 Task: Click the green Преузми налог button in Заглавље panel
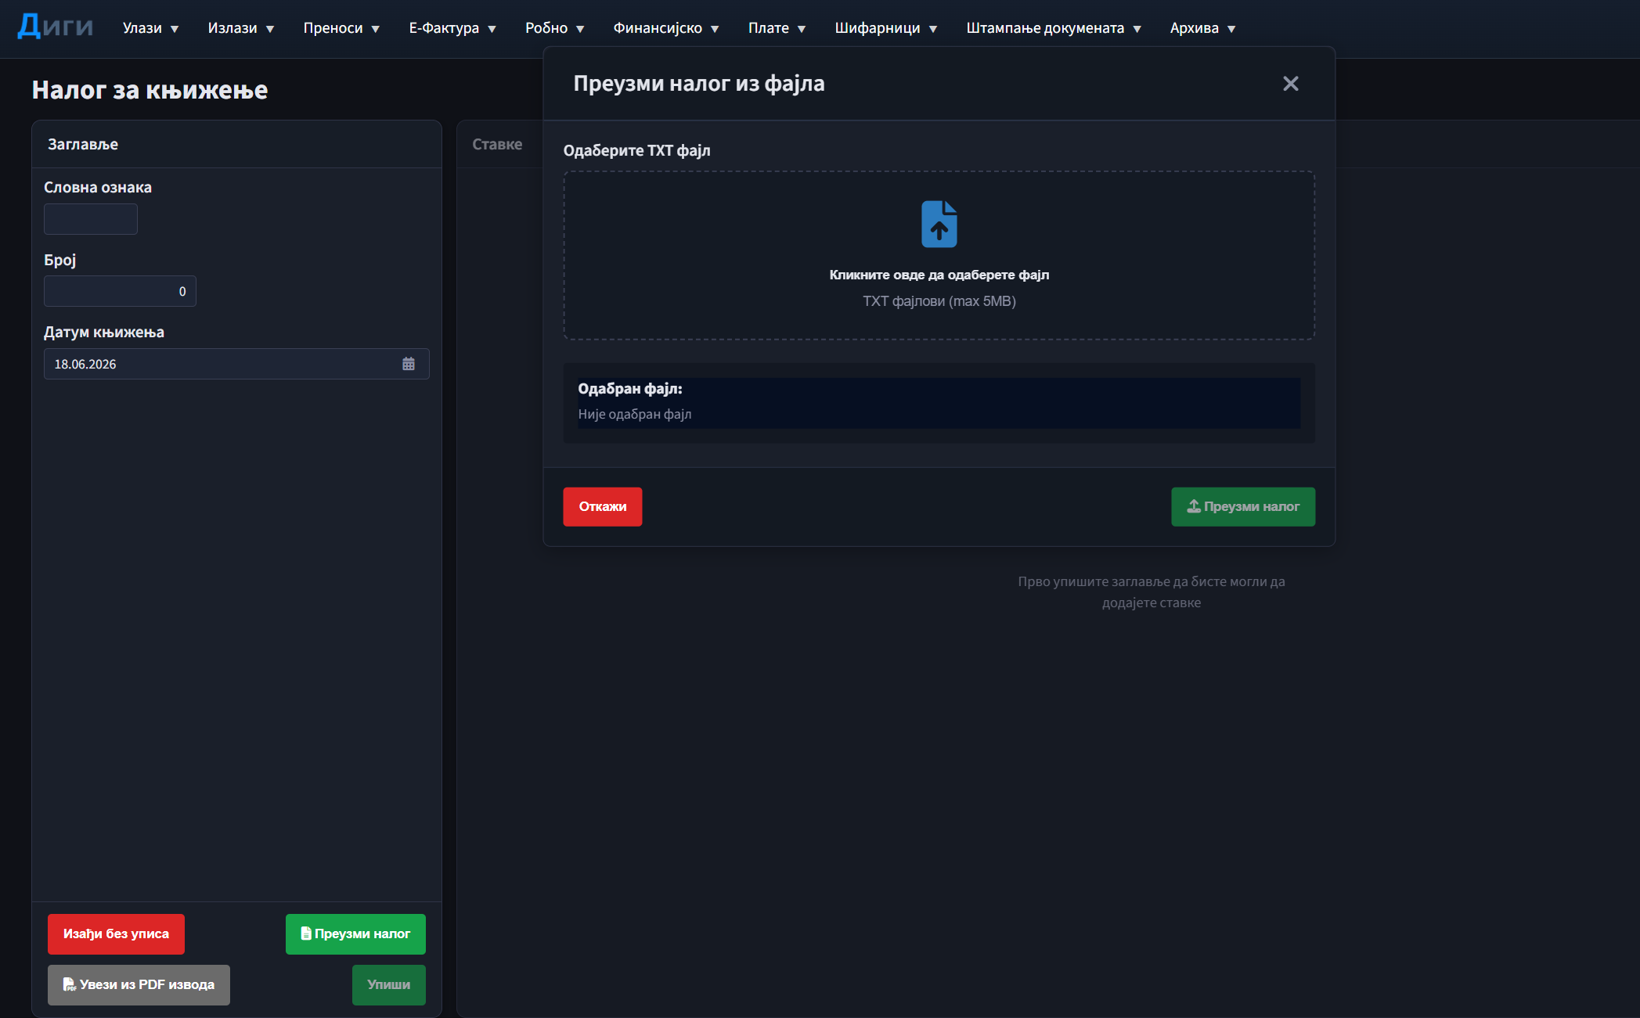click(355, 934)
